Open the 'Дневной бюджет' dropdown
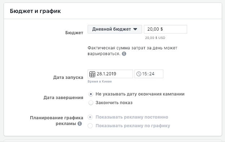The width and height of the screenshot is (225, 142). pyautogui.click(x=115, y=29)
